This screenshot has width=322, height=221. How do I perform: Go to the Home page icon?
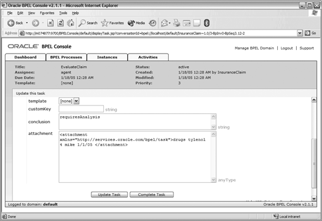(70, 23)
